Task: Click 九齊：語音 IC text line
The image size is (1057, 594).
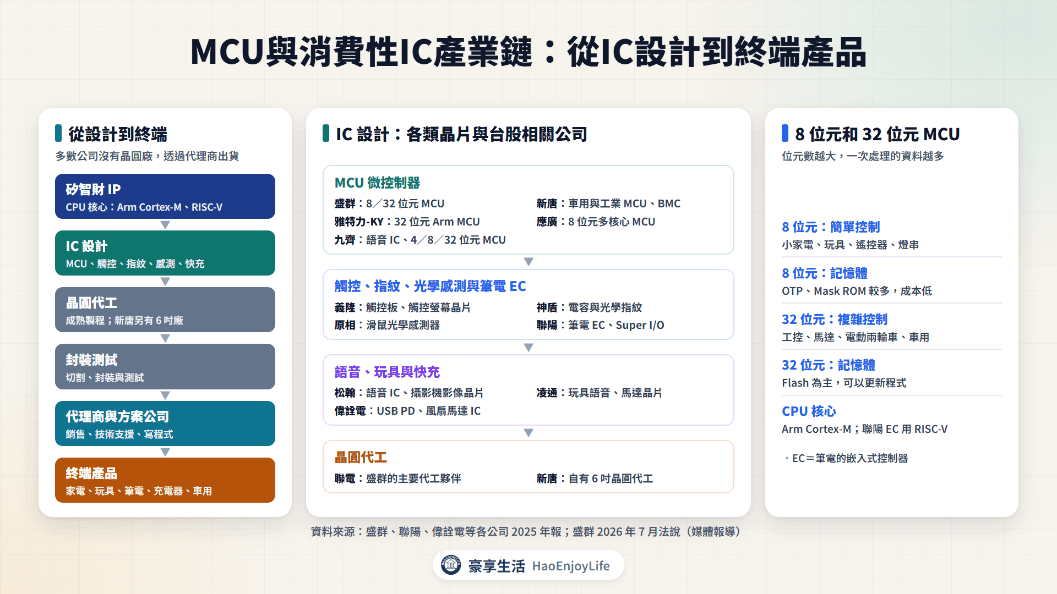Action: pos(420,240)
